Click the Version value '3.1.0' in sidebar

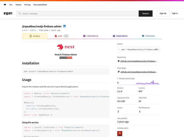pyautogui.click(x=120, y=92)
